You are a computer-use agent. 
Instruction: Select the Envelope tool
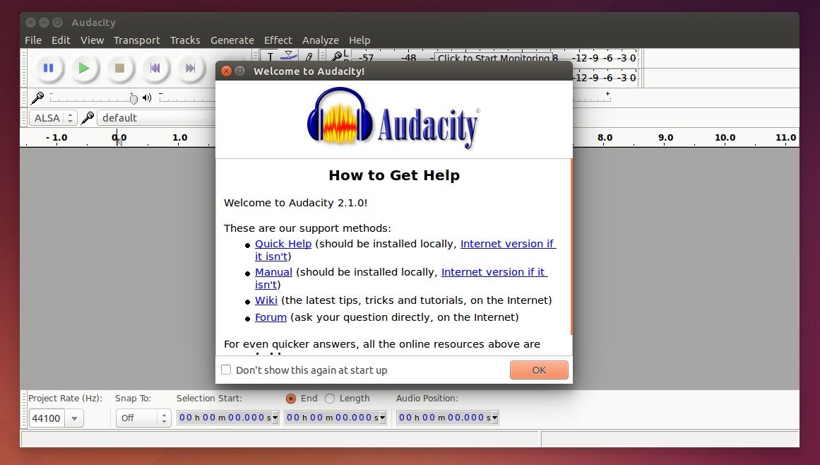coord(289,55)
